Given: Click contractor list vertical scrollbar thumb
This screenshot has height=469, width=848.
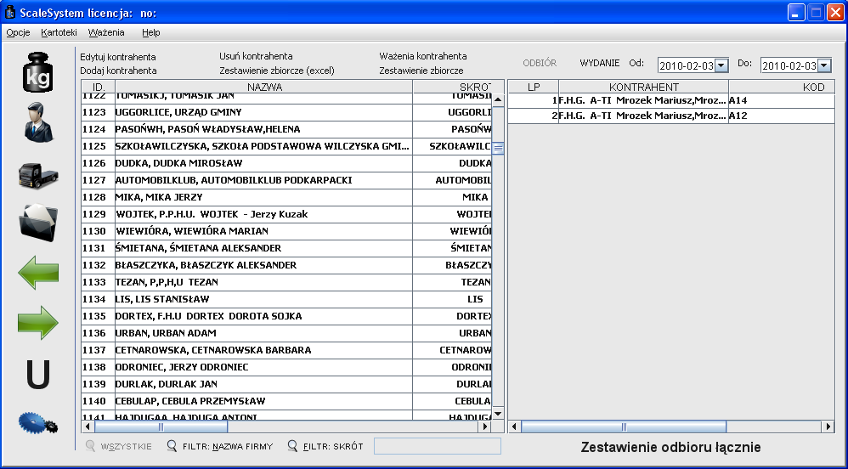Looking at the screenshot, I should click(x=498, y=148).
